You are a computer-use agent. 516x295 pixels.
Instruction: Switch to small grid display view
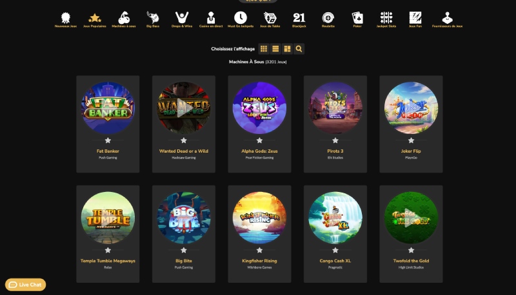[264, 49]
